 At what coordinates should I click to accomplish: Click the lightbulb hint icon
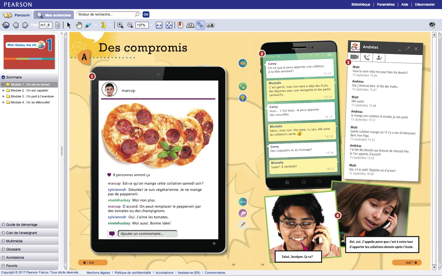243,97
